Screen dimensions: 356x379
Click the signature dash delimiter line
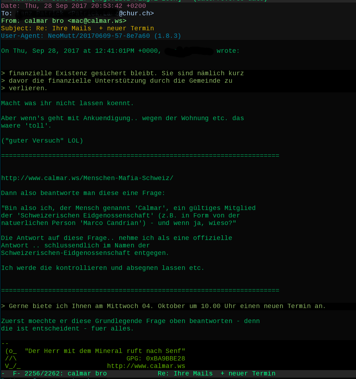point(5,343)
